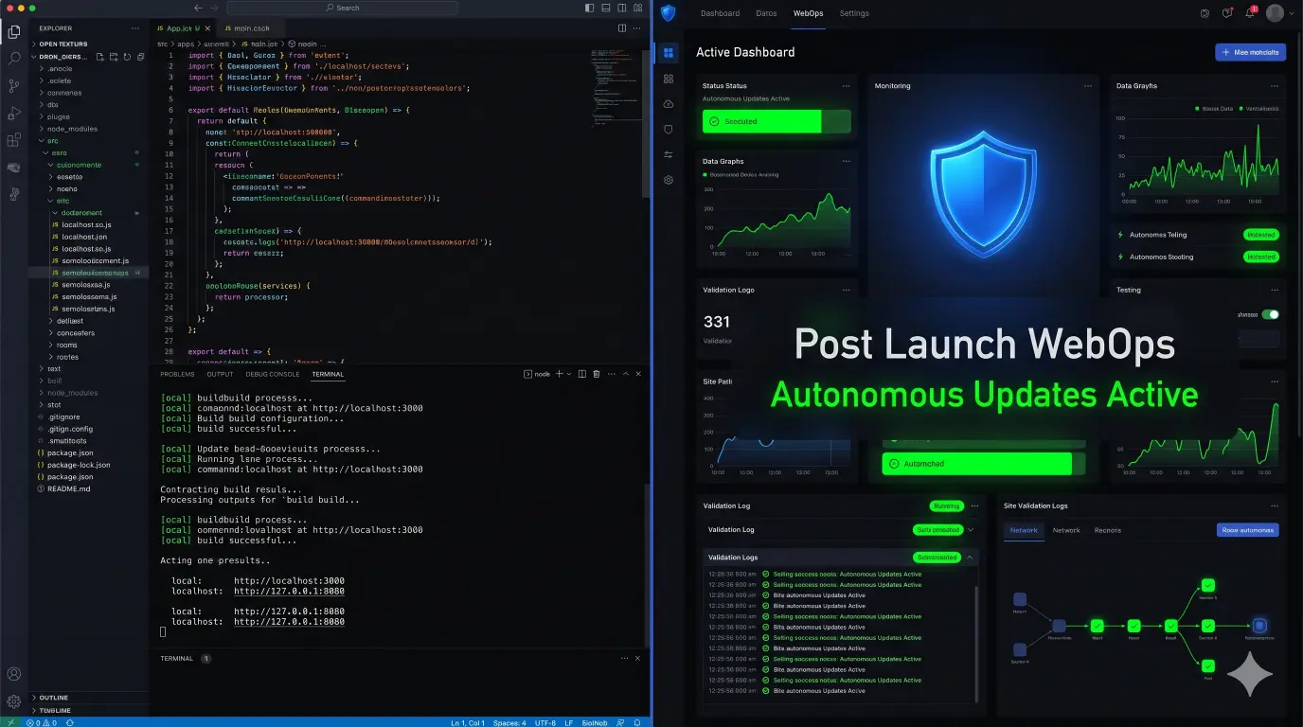Open Source Control in the activity bar

click(14, 86)
